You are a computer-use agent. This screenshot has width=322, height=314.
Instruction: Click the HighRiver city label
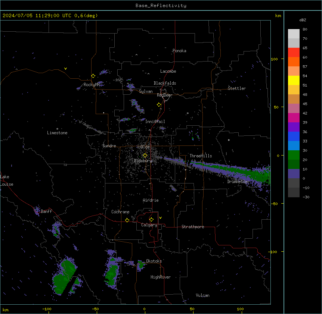[x=161, y=277]
